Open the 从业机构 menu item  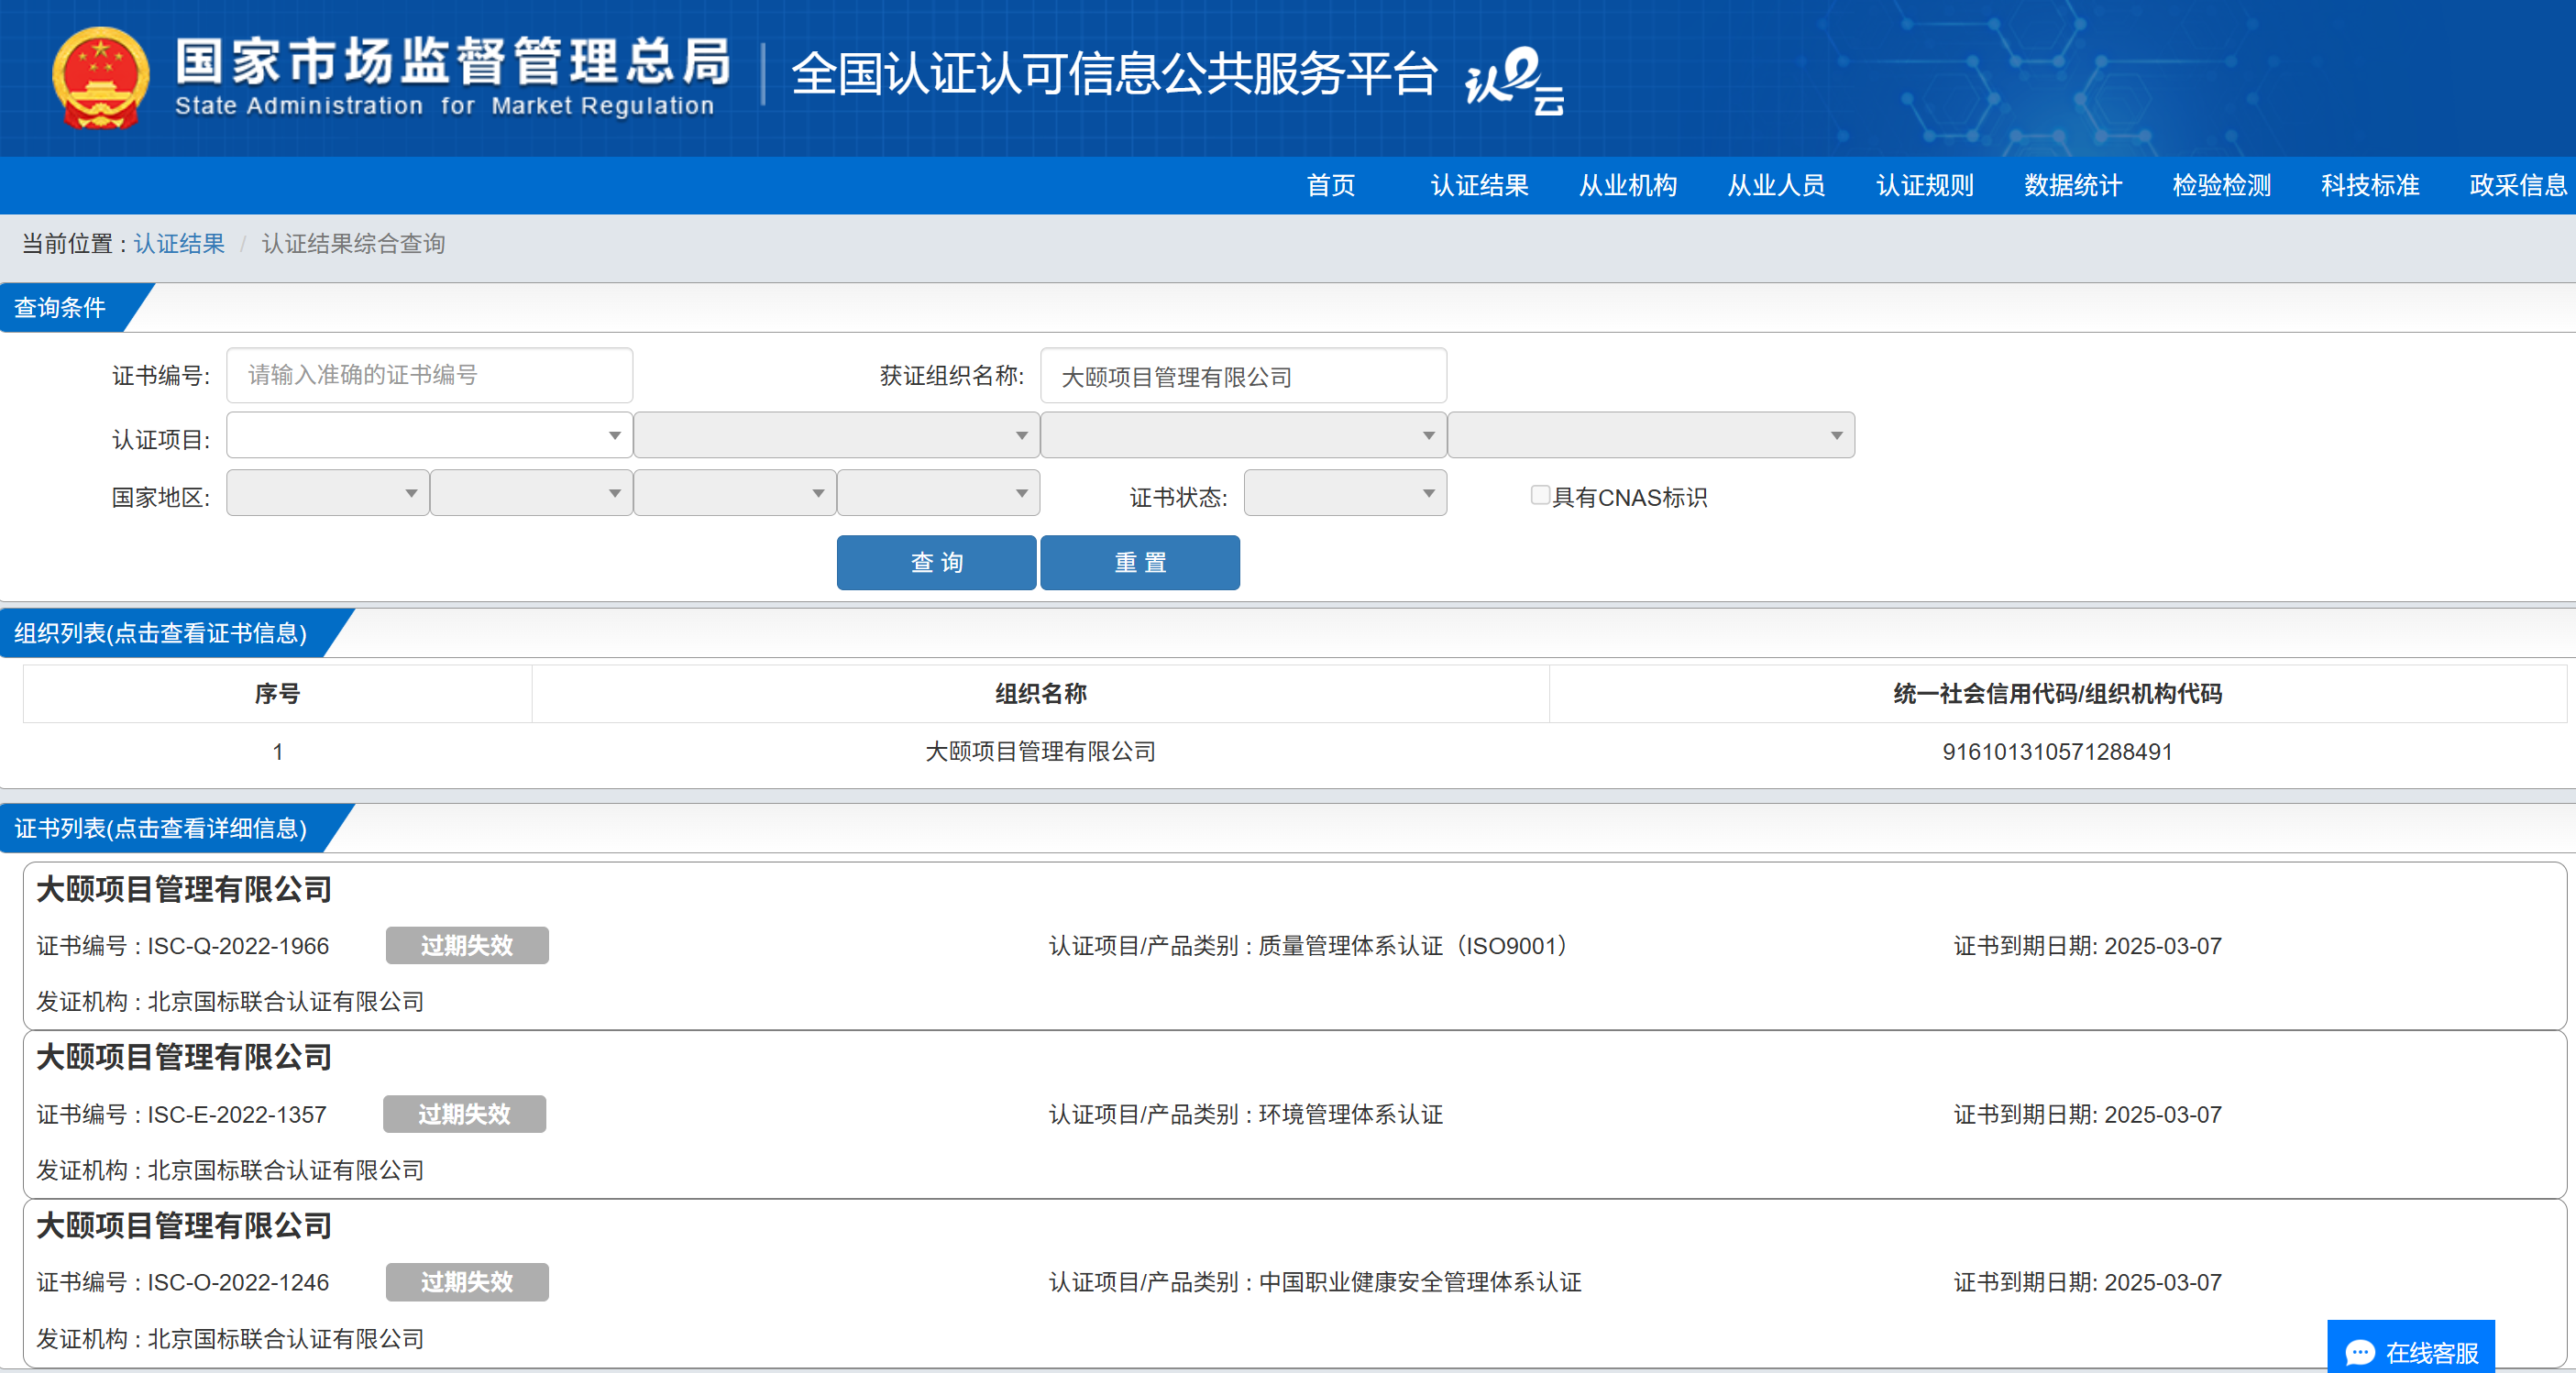[1627, 185]
